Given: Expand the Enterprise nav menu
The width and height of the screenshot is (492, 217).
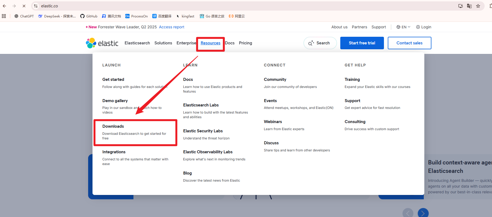Looking at the screenshot, I should [186, 43].
